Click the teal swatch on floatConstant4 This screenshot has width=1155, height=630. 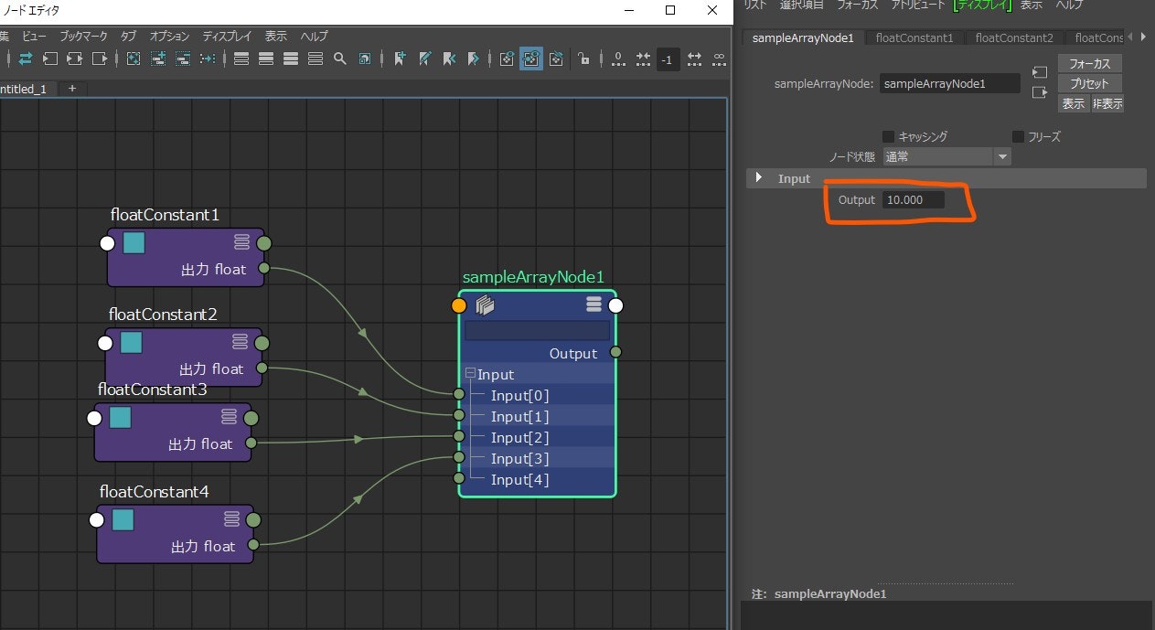(x=123, y=520)
